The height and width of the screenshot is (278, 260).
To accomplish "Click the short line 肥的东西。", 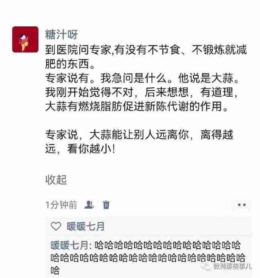I will point(70,64).
